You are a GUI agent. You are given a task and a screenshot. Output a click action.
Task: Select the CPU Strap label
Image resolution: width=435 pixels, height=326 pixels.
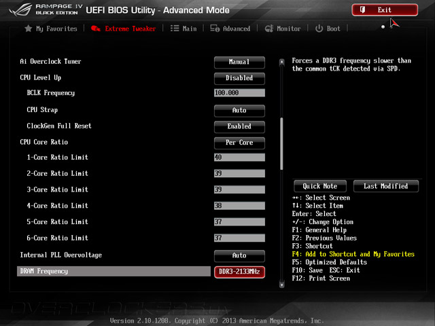click(42, 110)
